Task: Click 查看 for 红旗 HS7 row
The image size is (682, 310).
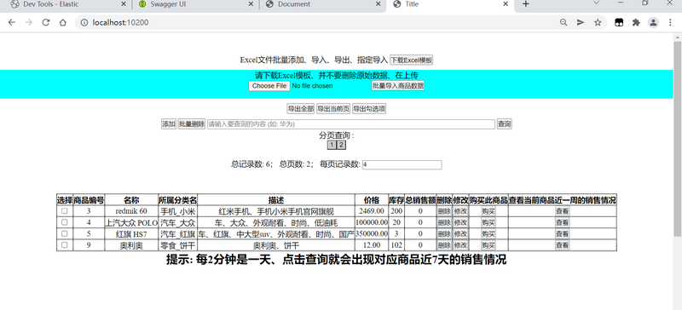Action: point(562,233)
